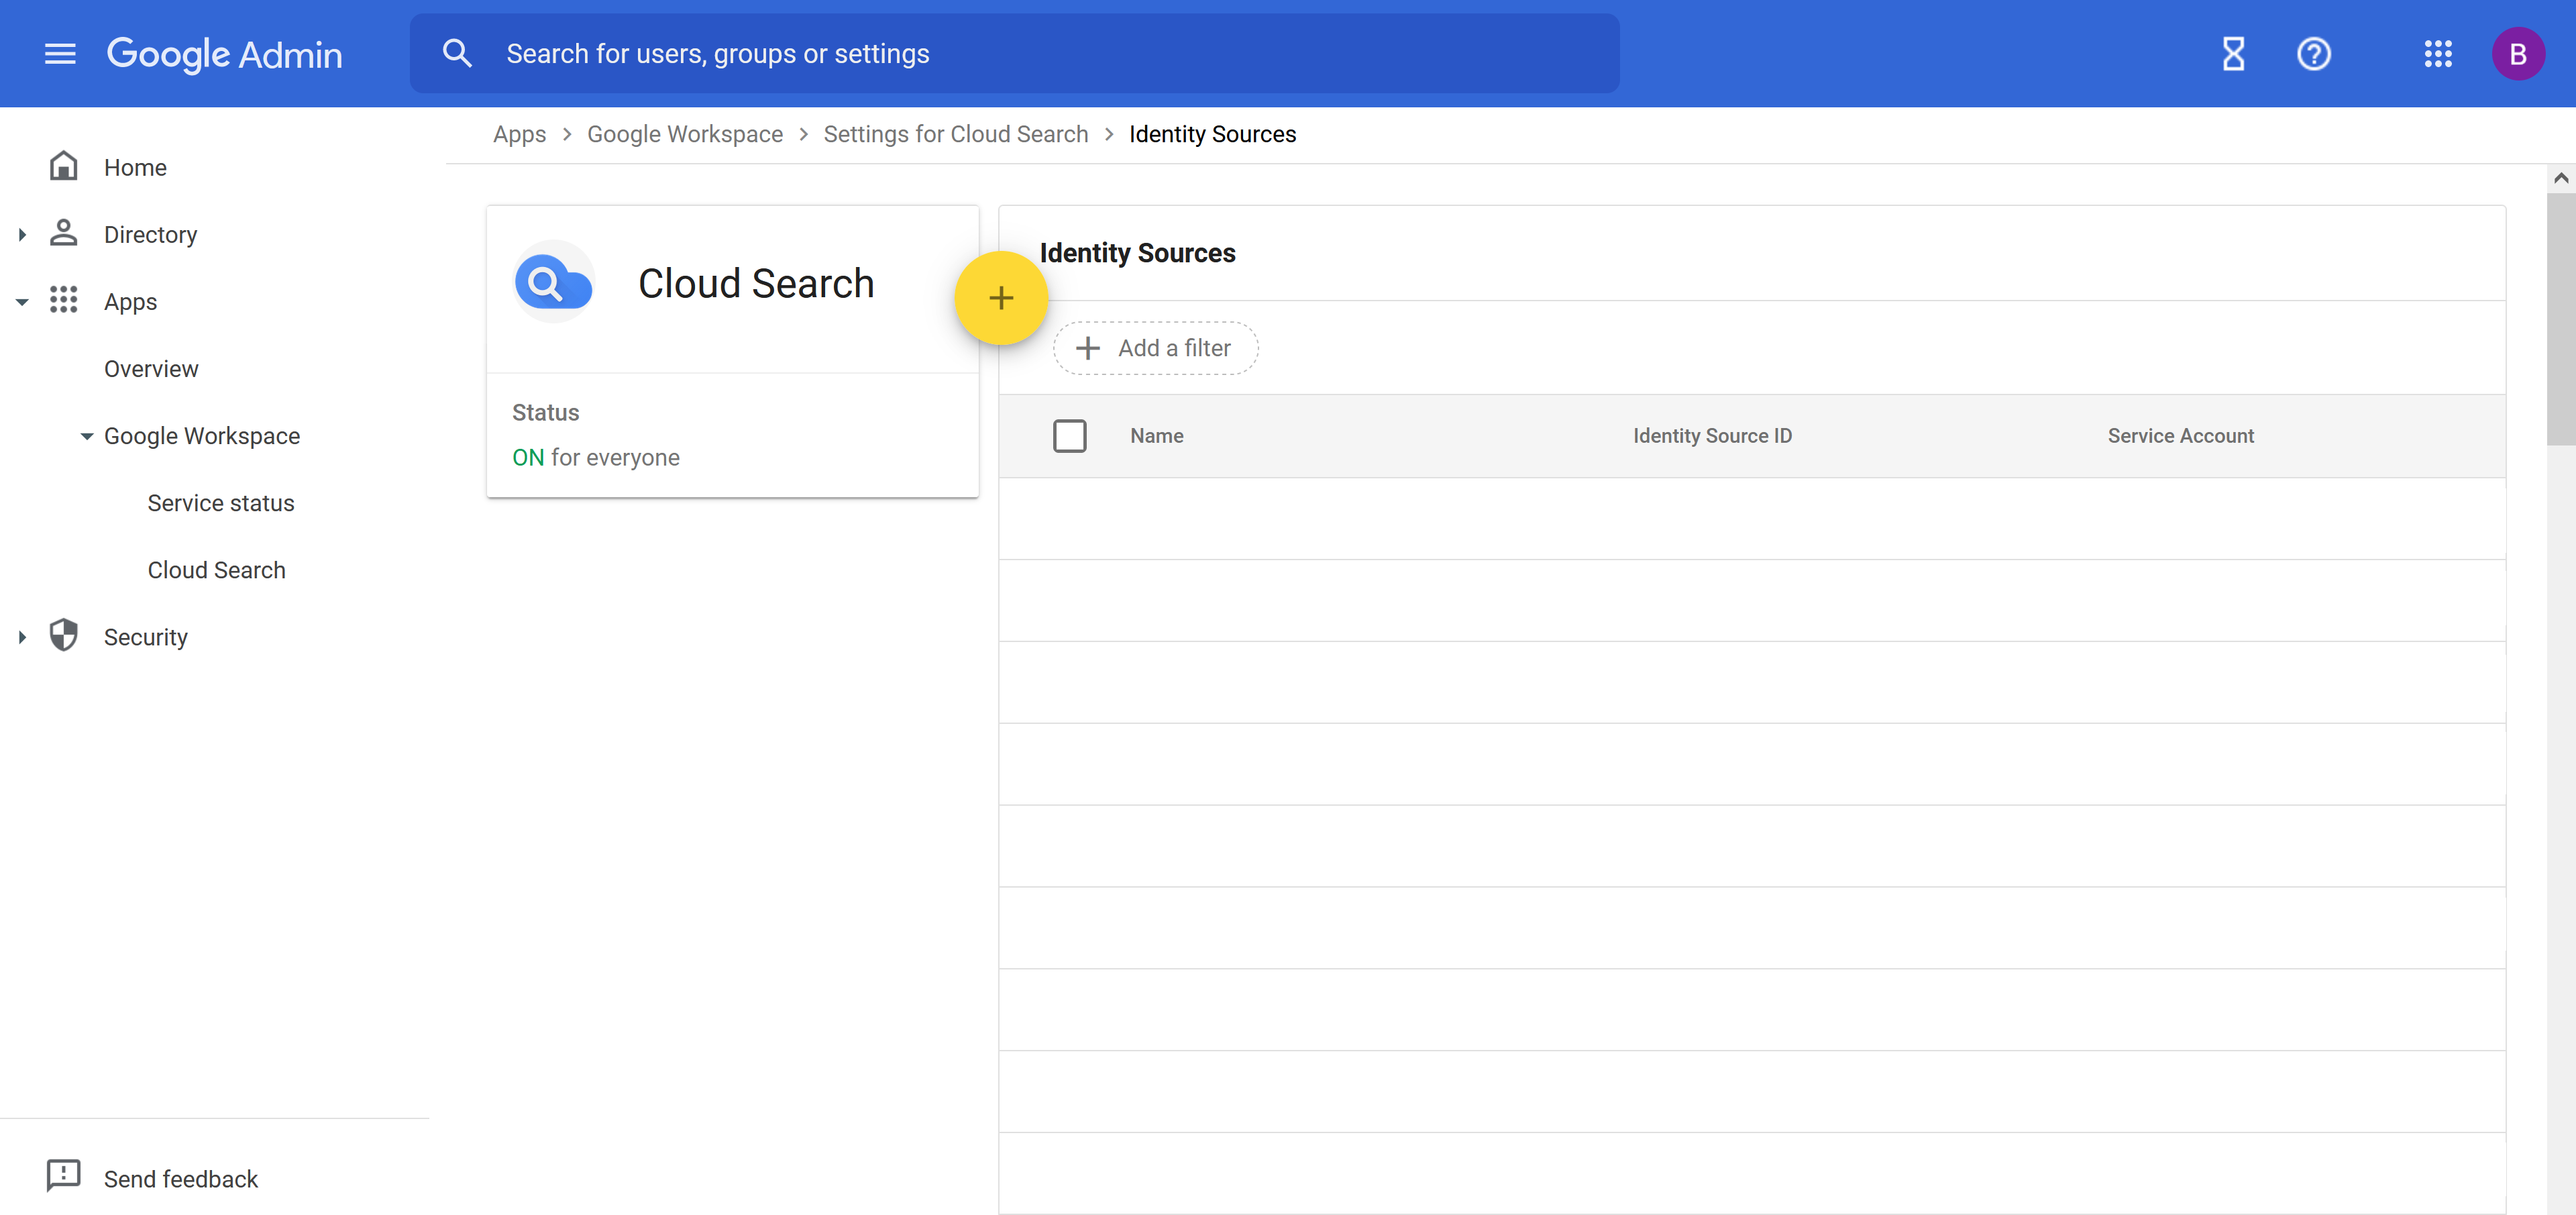
Task: Expand the Security section arrow
Action: coord(22,637)
